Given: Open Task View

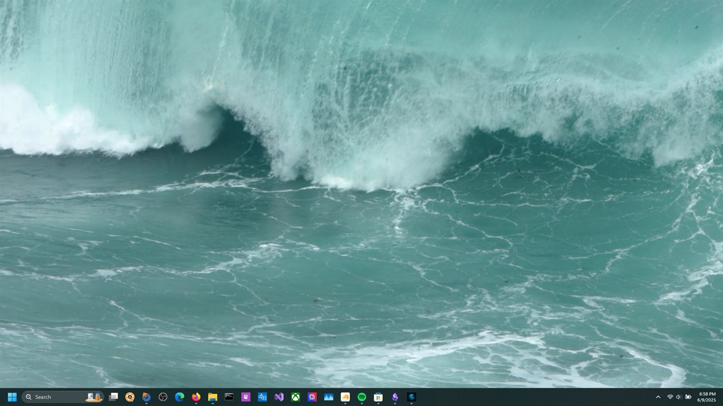Looking at the screenshot, I should point(113,397).
